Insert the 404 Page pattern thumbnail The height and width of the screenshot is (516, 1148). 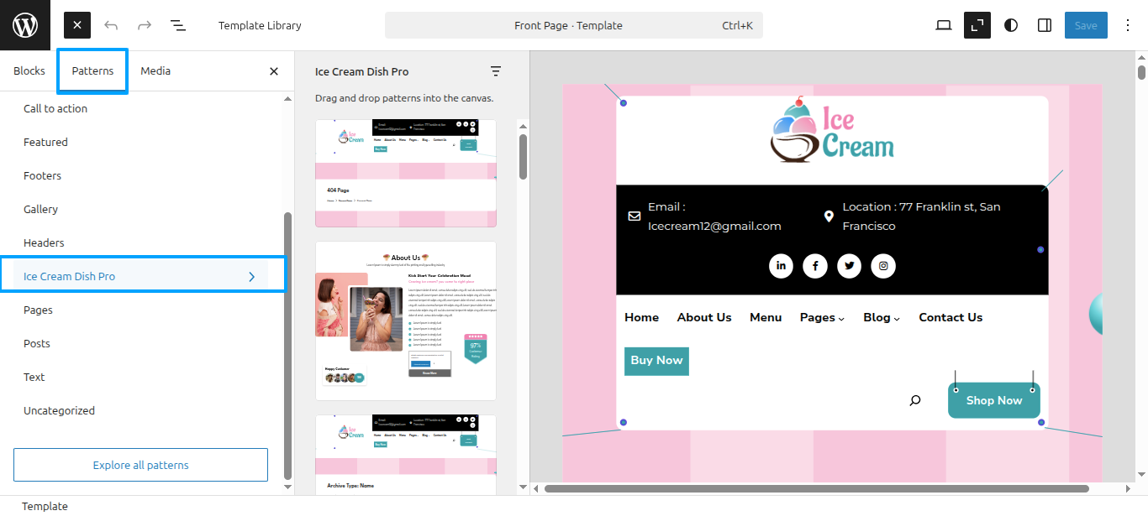406,173
